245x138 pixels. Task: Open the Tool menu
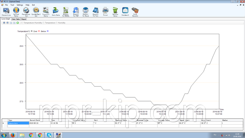(x=12, y=5)
